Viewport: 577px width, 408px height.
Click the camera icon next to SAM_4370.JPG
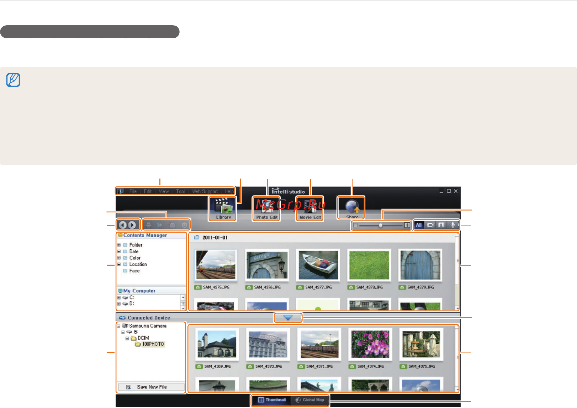(250, 366)
